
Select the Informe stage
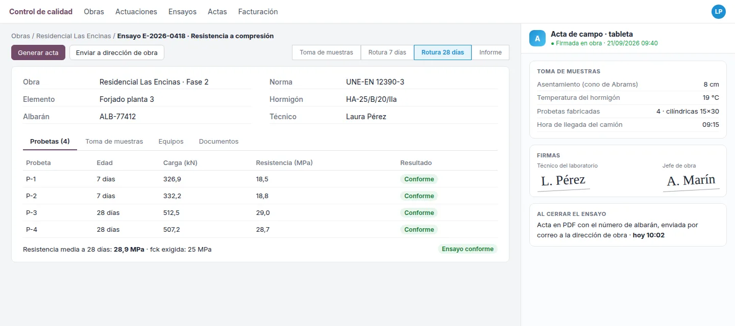(x=491, y=52)
